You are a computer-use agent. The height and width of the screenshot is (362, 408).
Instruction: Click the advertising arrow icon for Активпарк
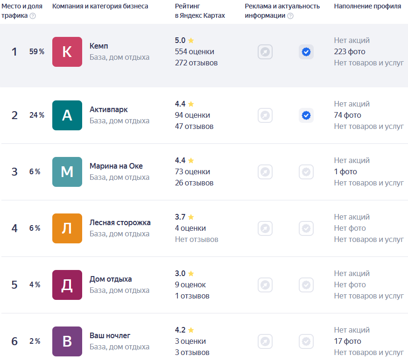[x=265, y=115]
